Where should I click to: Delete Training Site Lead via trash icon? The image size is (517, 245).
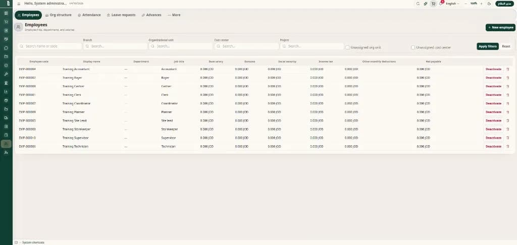coord(508,120)
